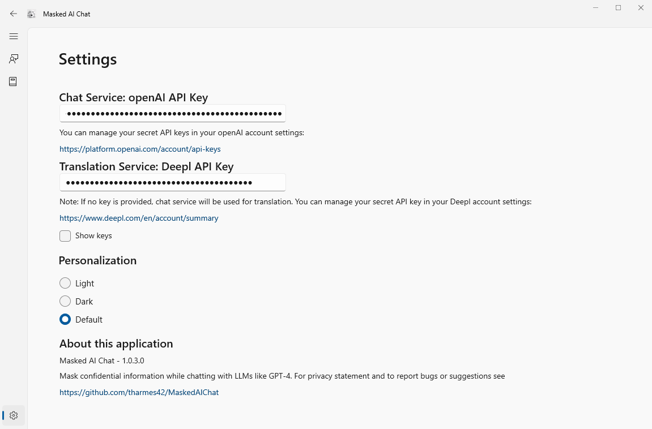Select the Default personalization radio button
This screenshot has width=652, height=429.
[x=65, y=320]
